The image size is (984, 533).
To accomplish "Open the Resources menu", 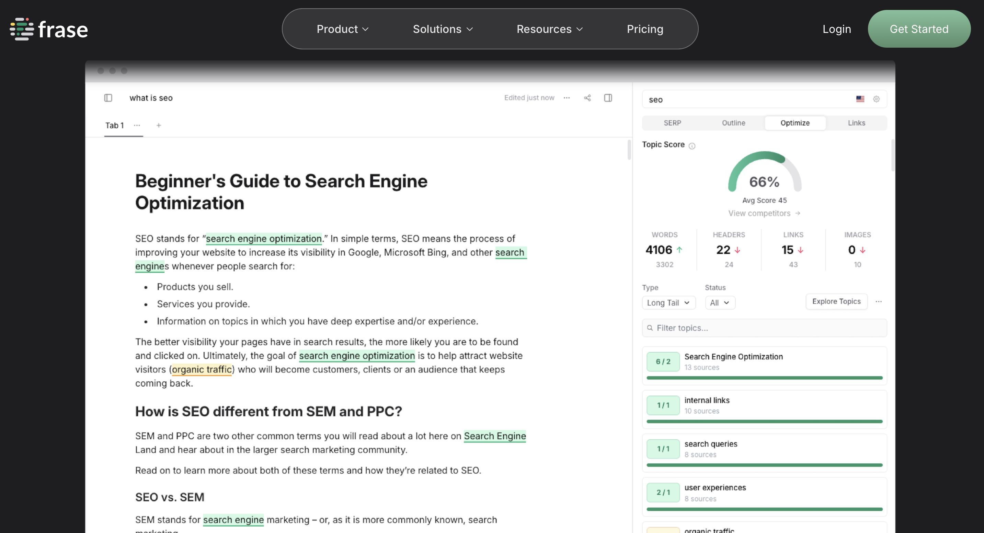I will 550,29.
